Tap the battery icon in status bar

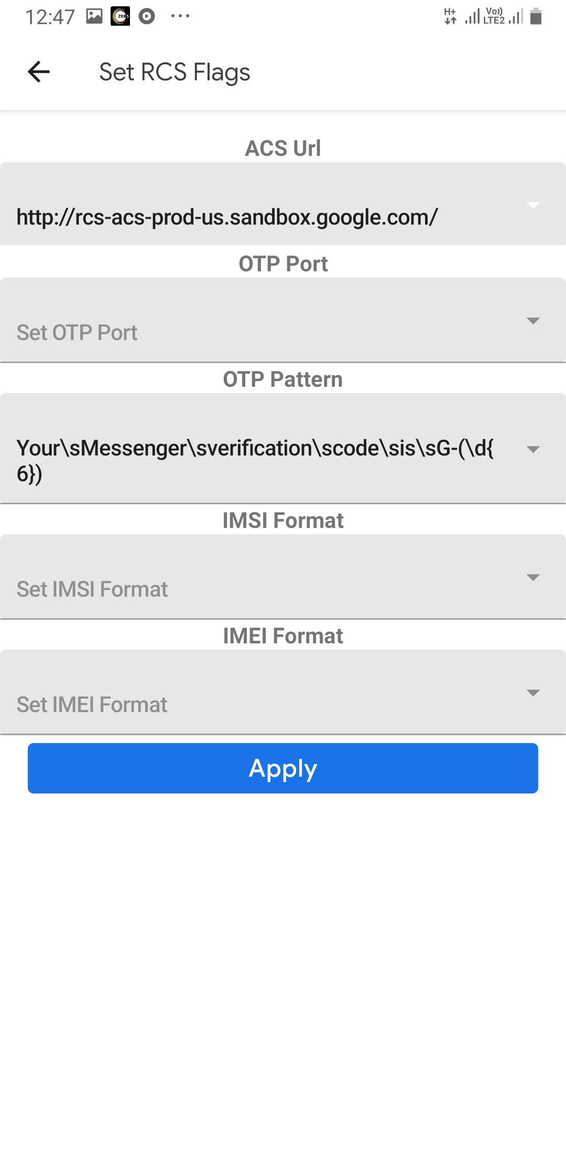pyautogui.click(x=536, y=16)
